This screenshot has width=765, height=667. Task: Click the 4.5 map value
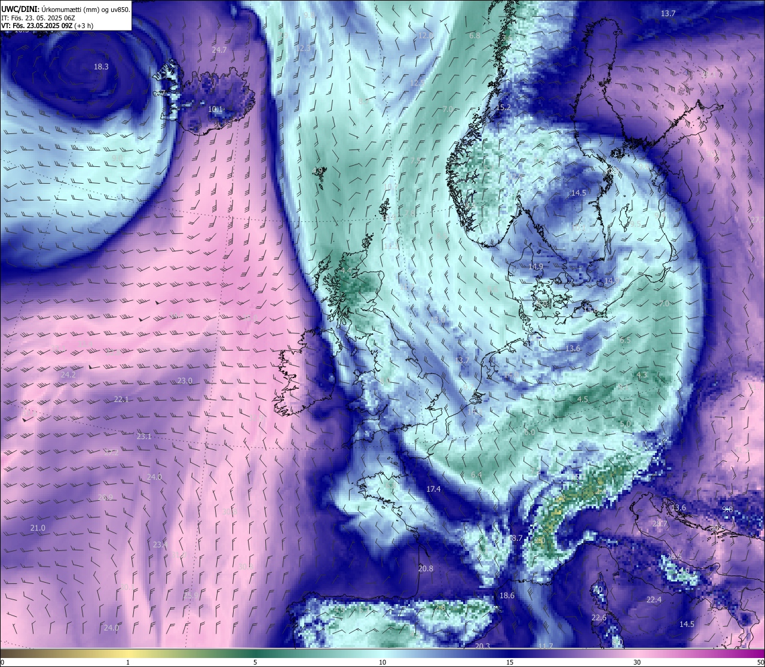click(x=583, y=399)
